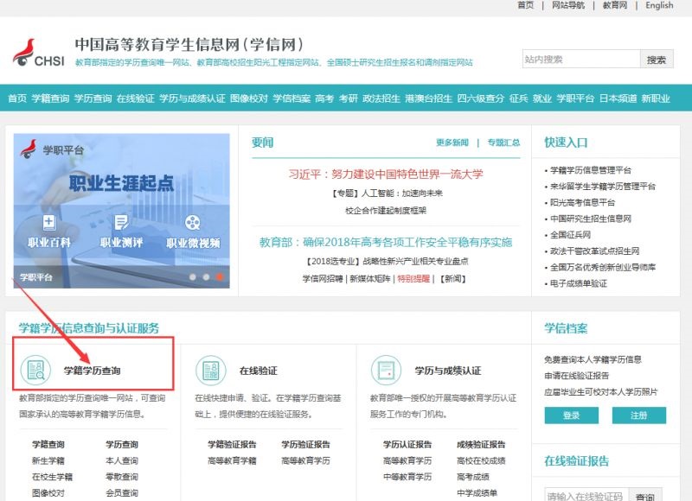Open 全国征兵网 quick link

[570, 235]
